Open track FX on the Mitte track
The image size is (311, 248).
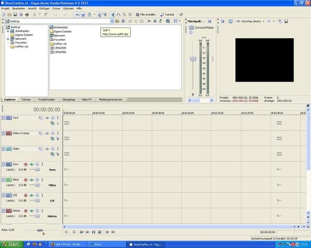32,180
